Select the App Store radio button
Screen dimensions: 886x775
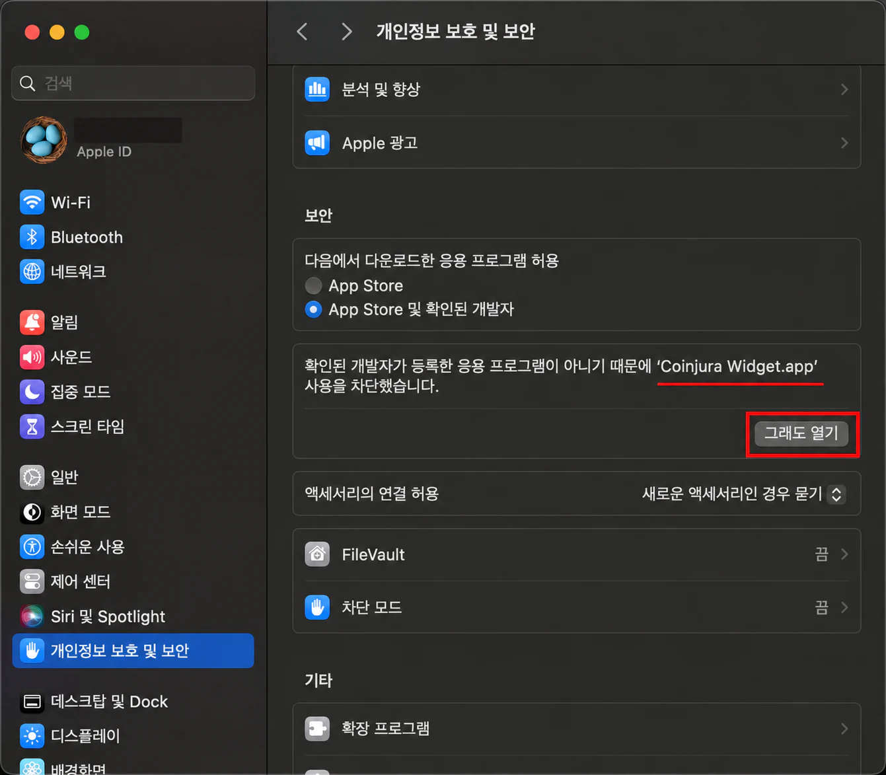coord(313,285)
